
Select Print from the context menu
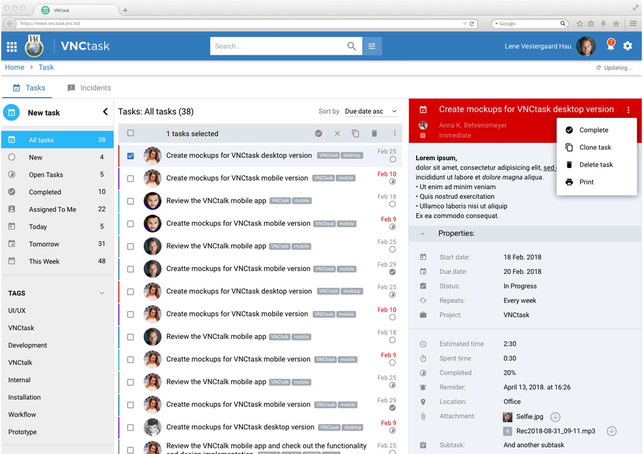(597, 182)
